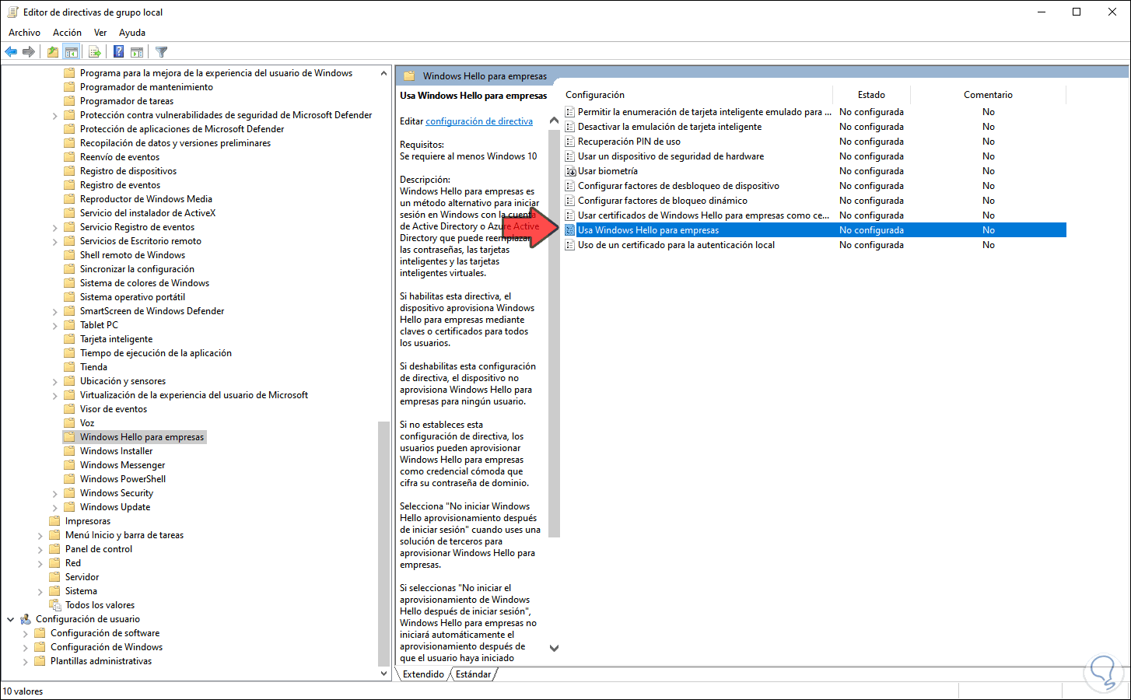Click the folder icon next to Servidor
The height and width of the screenshot is (700, 1131).
pos(54,577)
